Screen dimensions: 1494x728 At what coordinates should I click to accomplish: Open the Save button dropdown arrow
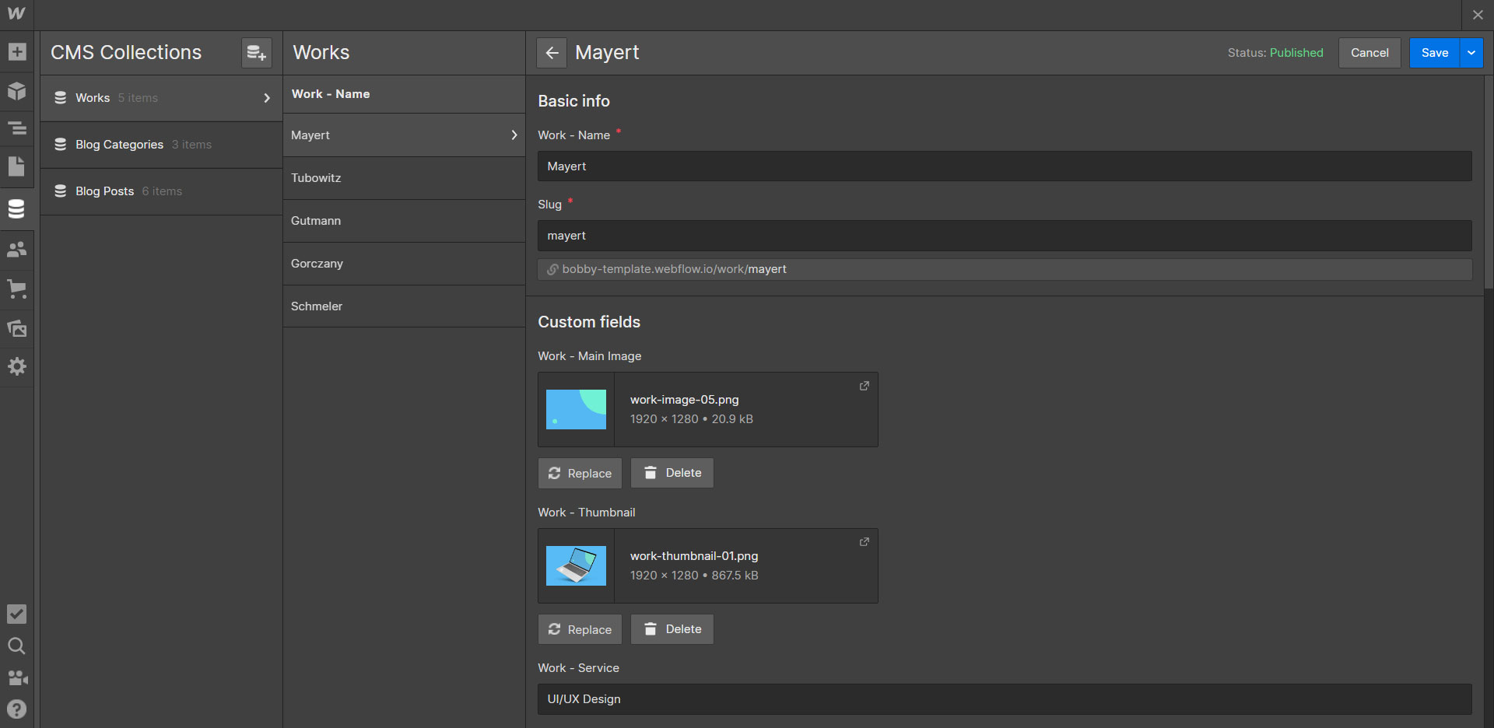1471,53
